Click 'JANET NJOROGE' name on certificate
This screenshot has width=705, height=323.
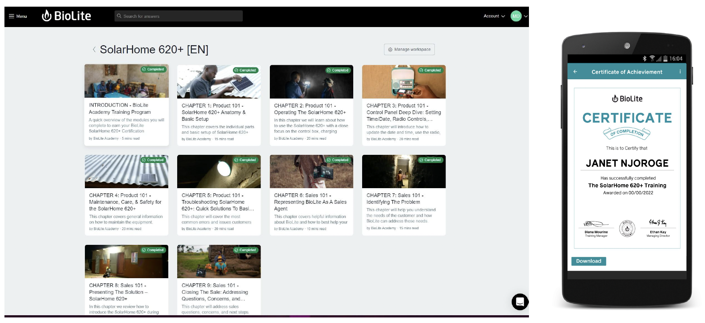(x=627, y=163)
